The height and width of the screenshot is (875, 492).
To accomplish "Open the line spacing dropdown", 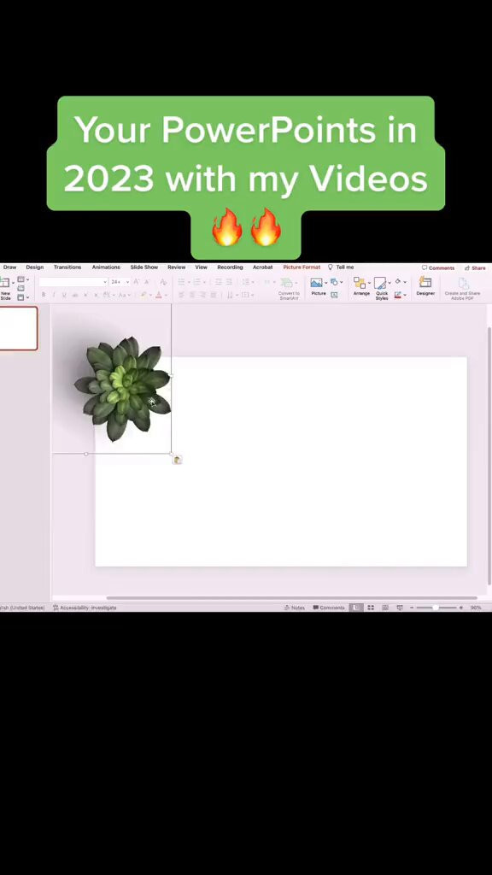I will pyautogui.click(x=248, y=282).
